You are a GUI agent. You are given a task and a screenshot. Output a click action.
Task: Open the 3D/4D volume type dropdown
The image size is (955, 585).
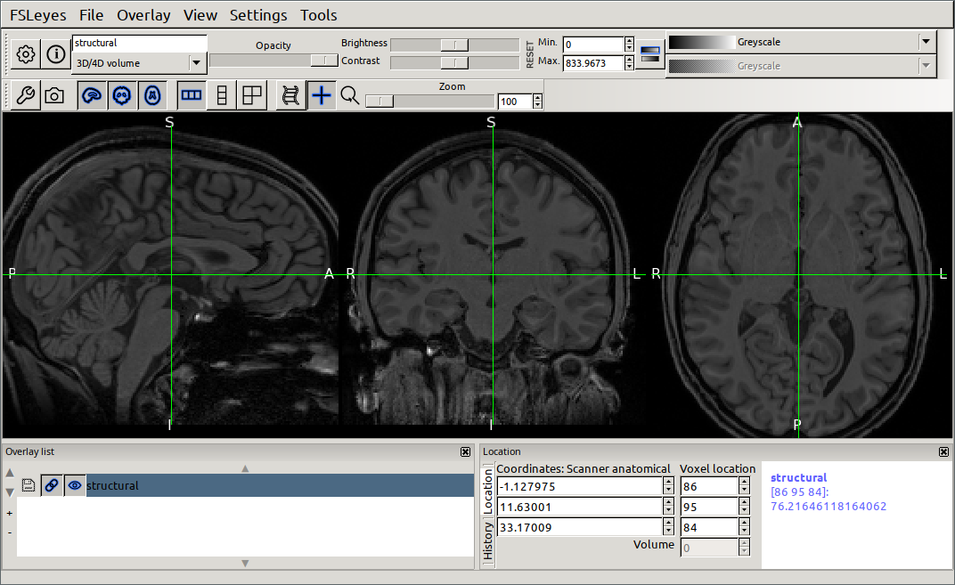tap(196, 62)
